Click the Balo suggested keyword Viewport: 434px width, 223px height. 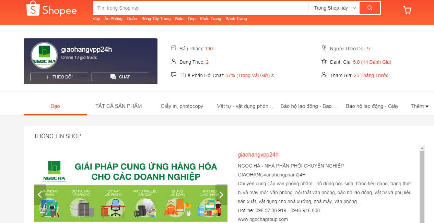coord(179,19)
